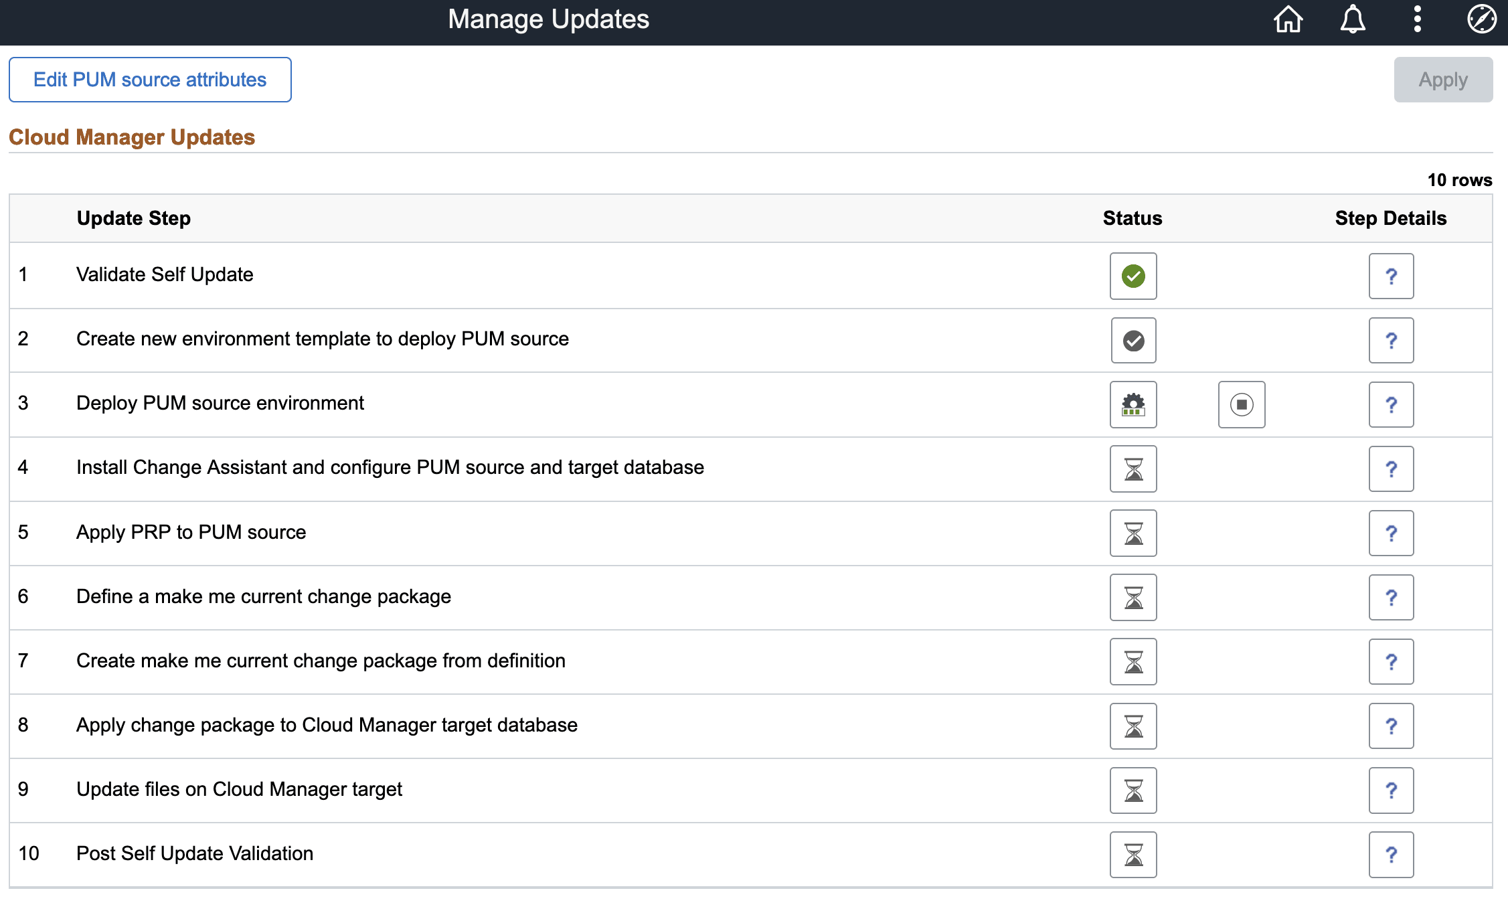This screenshot has height=919, width=1508.
Task: Open step details for Post Self Update Validation
Action: point(1391,854)
